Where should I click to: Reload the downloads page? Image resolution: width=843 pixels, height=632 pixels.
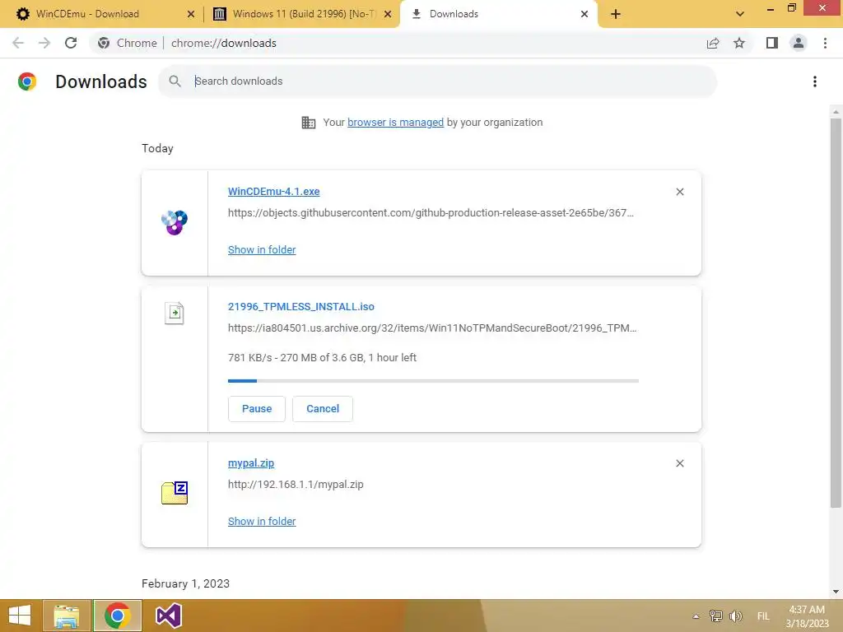click(71, 43)
